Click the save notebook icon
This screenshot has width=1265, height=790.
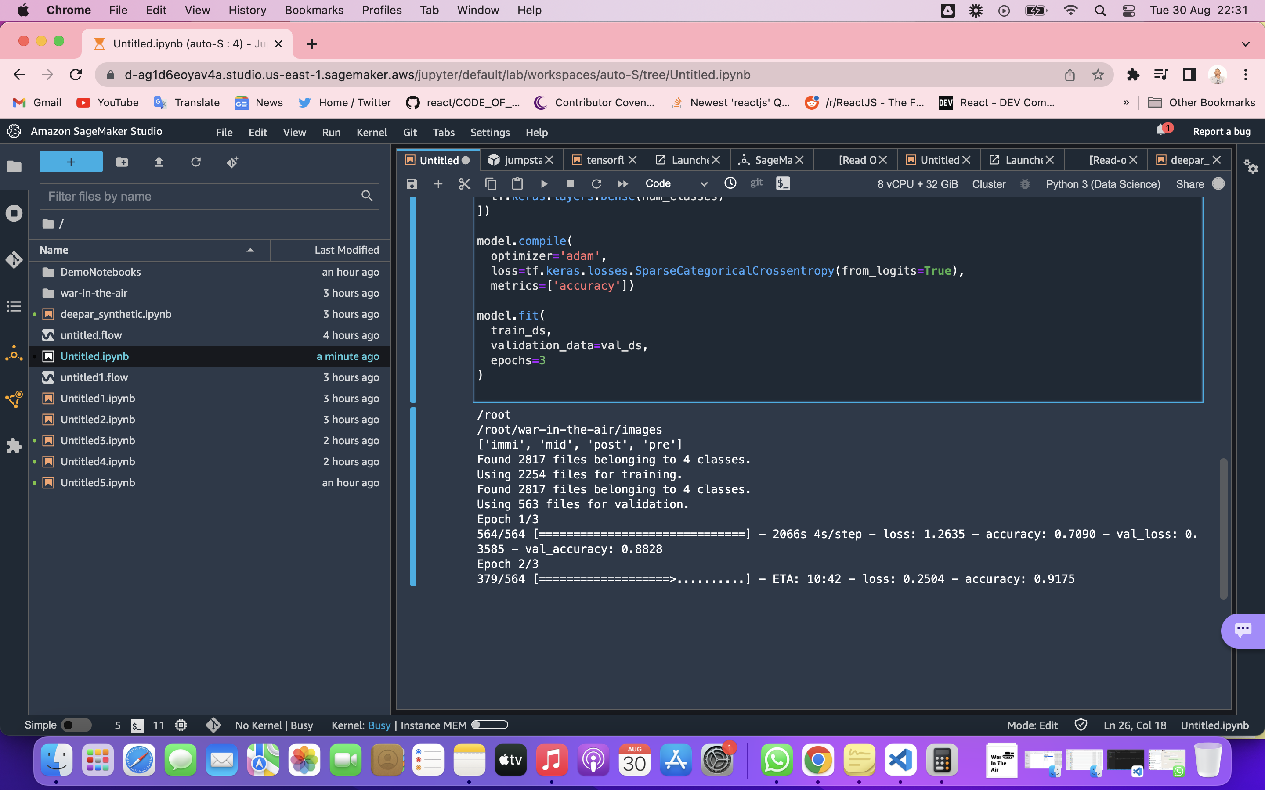pos(412,184)
